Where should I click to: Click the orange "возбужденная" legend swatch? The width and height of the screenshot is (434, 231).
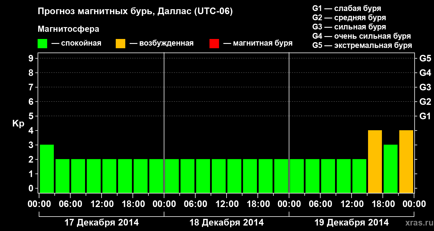(x=120, y=44)
